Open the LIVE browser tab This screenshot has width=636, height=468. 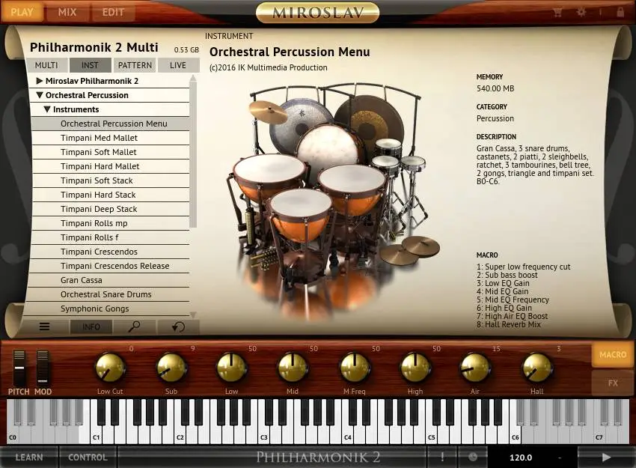click(178, 65)
